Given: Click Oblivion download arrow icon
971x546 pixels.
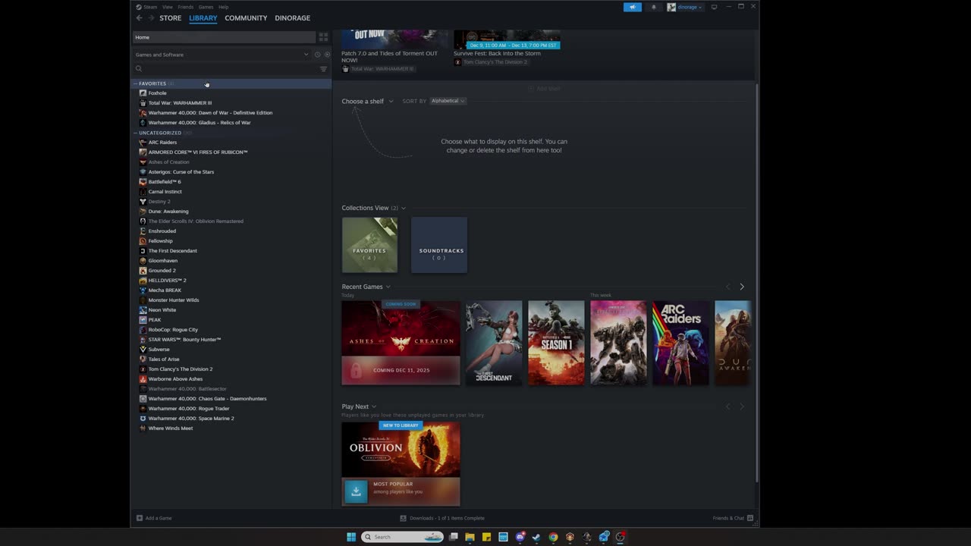Looking at the screenshot, I should [356, 491].
